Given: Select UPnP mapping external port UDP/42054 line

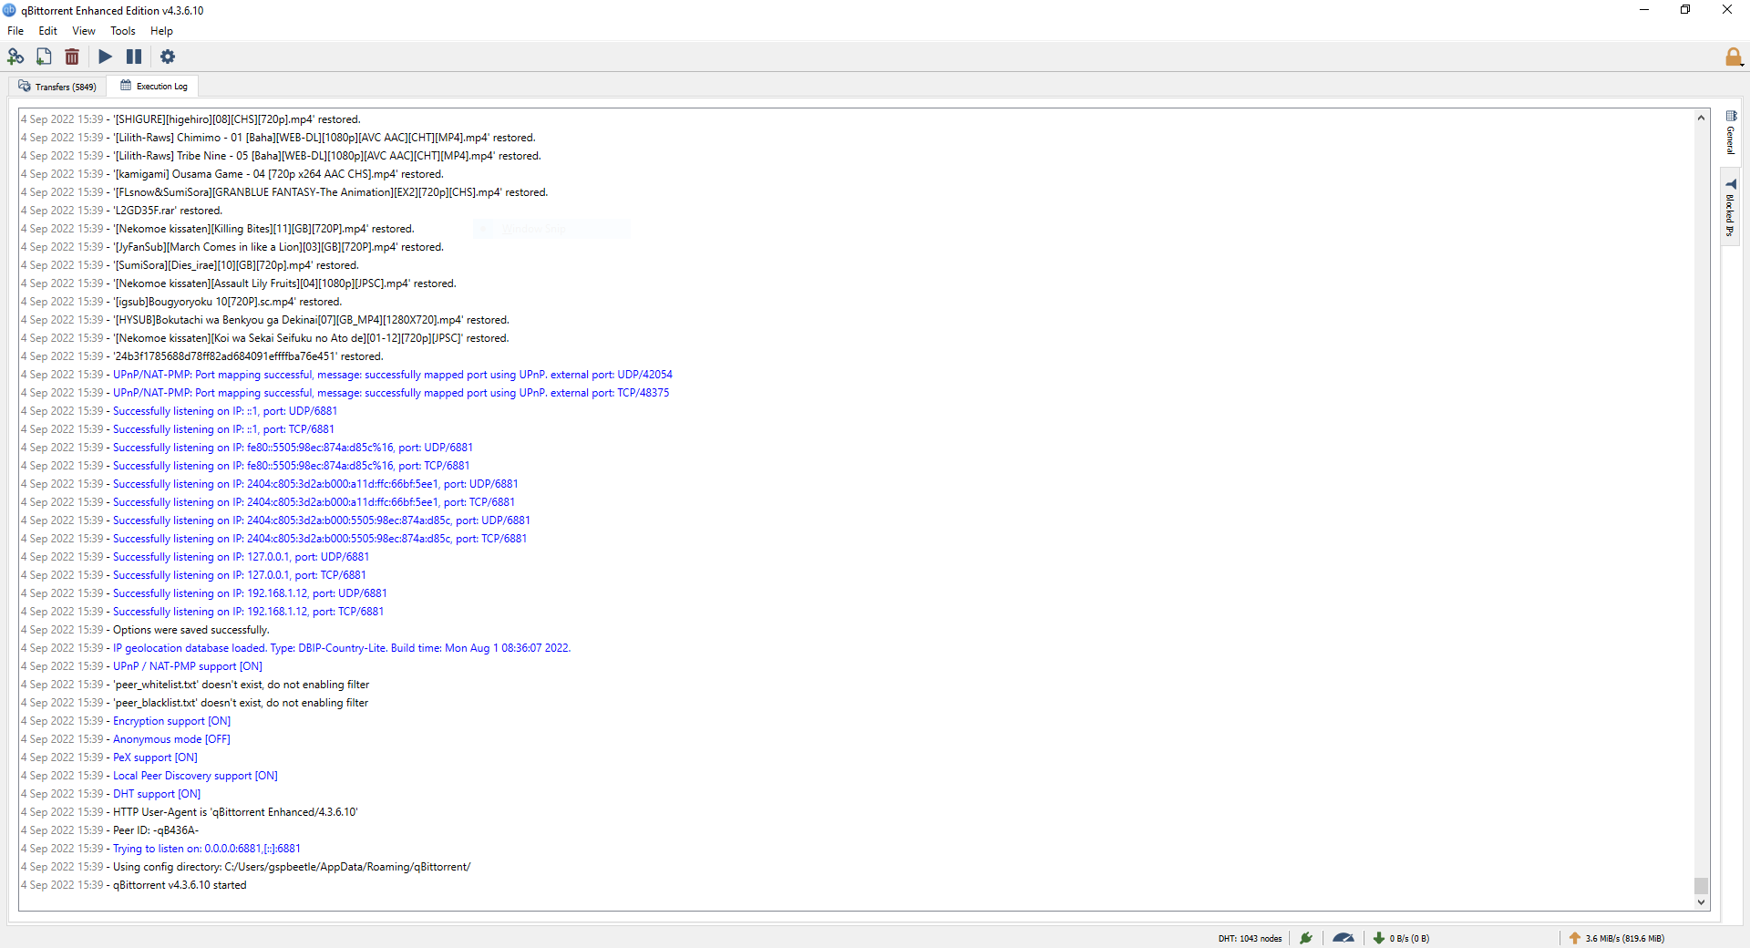Looking at the screenshot, I should [x=347, y=375].
